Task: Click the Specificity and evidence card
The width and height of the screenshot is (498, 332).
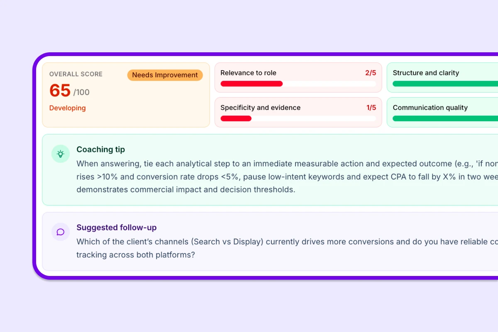Action: click(298, 112)
